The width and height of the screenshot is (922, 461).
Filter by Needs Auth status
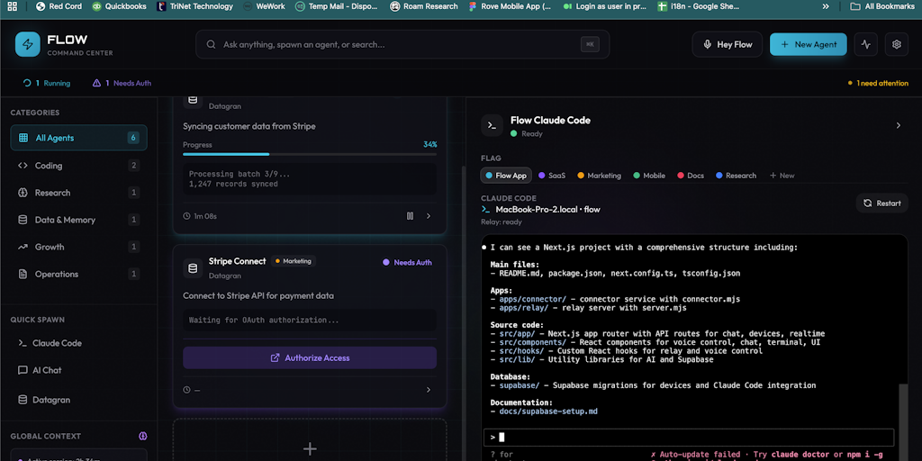point(122,83)
